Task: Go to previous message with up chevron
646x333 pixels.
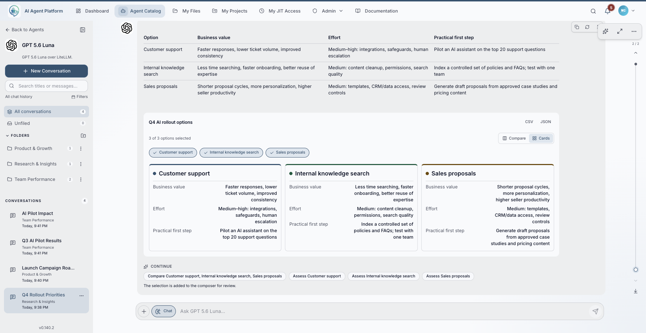Action: click(636, 53)
